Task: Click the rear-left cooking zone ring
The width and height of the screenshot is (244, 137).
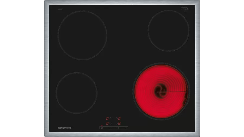Action: 82,35
